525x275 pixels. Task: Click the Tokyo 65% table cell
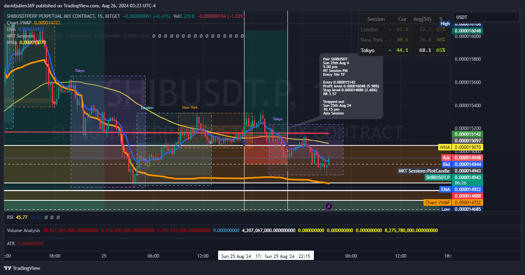(x=441, y=50)
